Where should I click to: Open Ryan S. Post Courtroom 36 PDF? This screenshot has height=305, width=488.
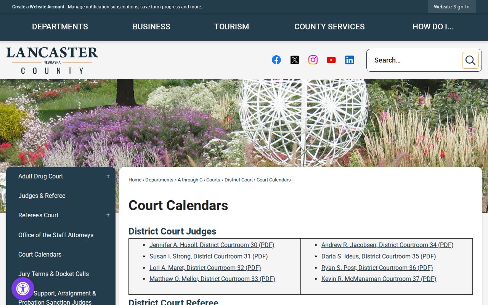(x=377, y=268)
